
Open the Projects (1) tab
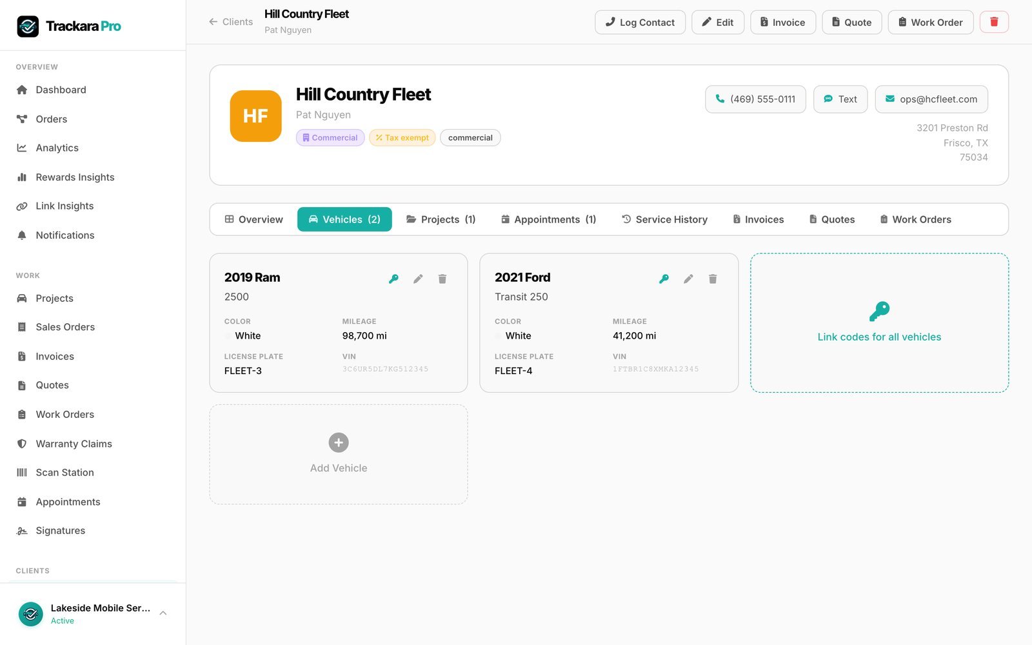pos(441,219)
